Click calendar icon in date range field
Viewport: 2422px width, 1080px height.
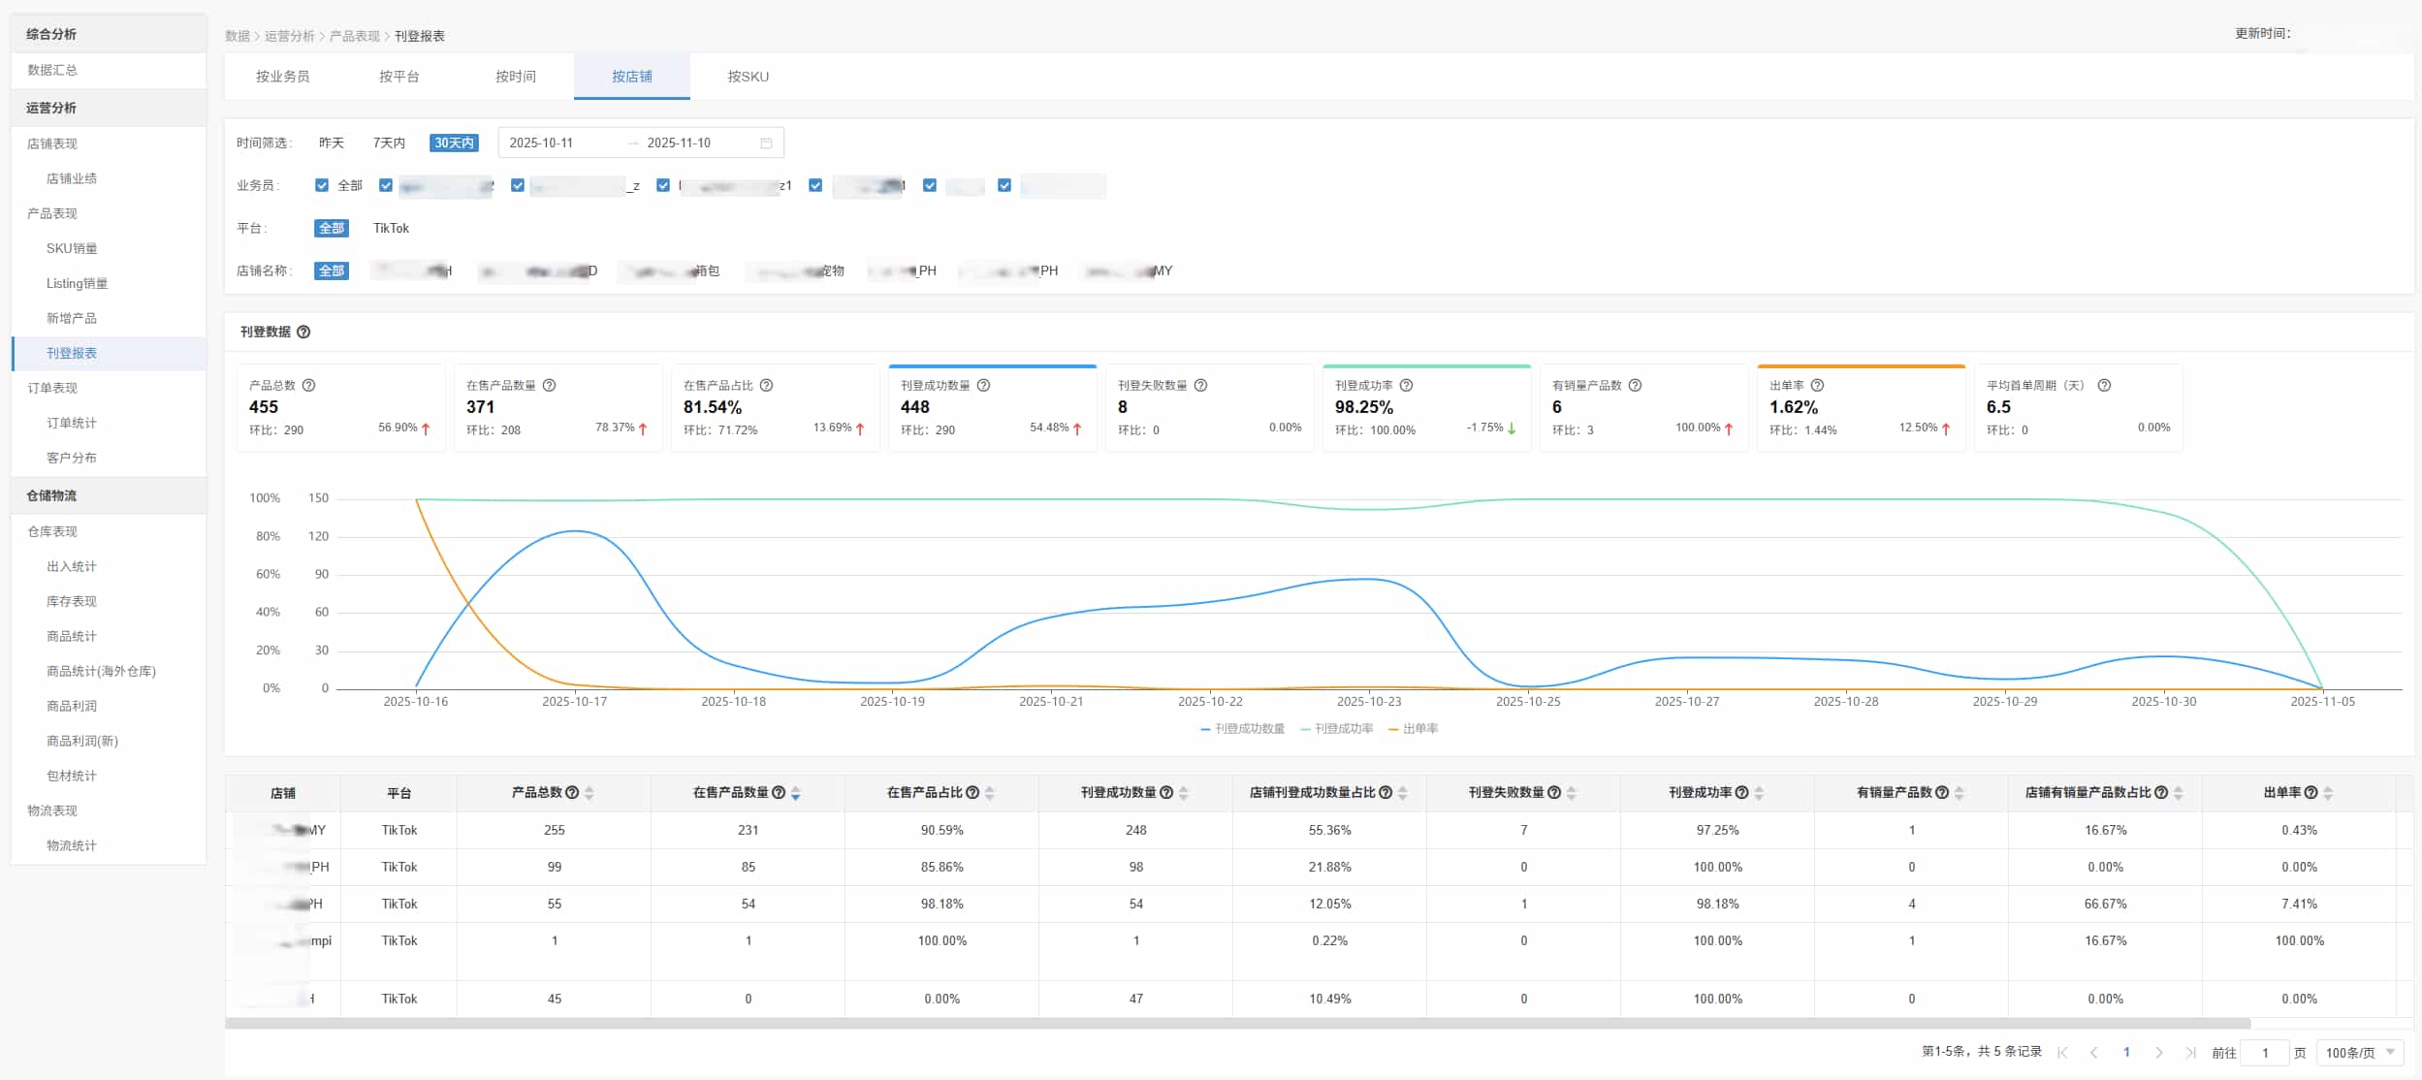[766, 143]
